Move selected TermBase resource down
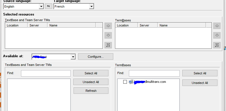Viewport: 226px width, 111px height. click(x=217, y=35)
